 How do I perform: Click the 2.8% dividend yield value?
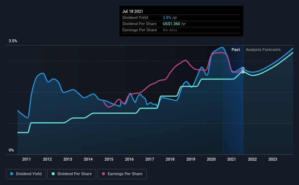point(167,17)
